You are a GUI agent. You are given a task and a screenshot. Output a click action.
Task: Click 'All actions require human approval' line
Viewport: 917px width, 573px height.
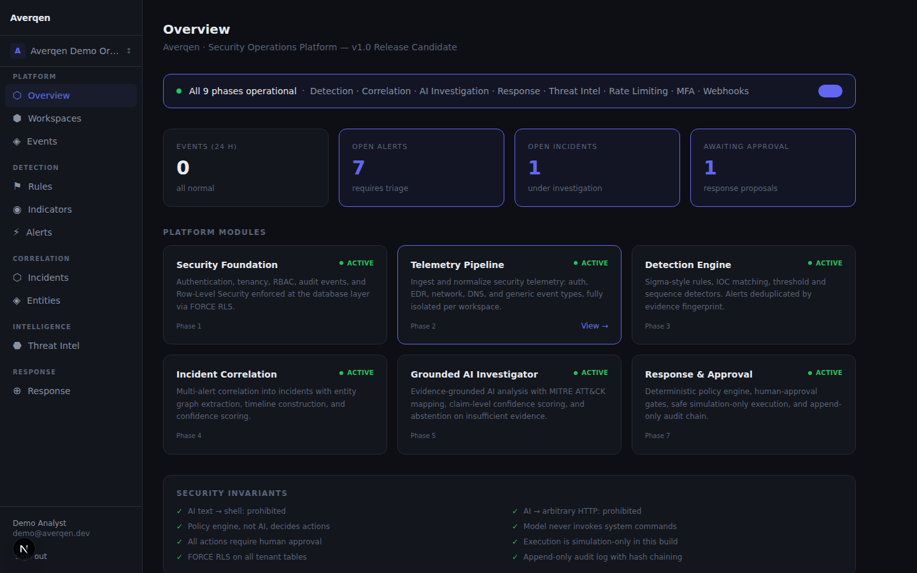pos(255,542)
